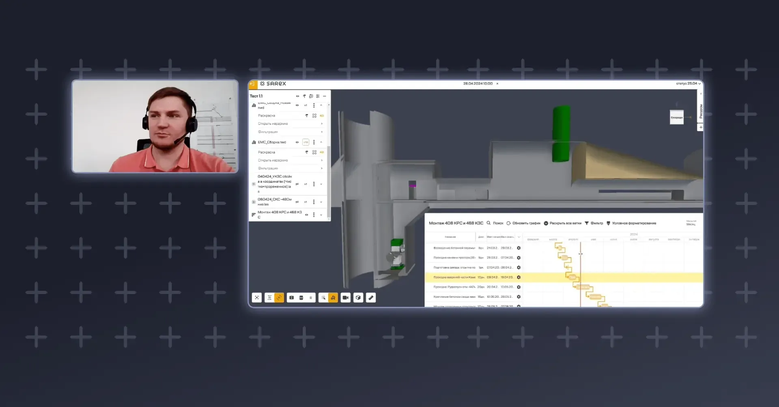Collapse the EMC_Сборка_Новая.nwd section

(x=321, y=105)
